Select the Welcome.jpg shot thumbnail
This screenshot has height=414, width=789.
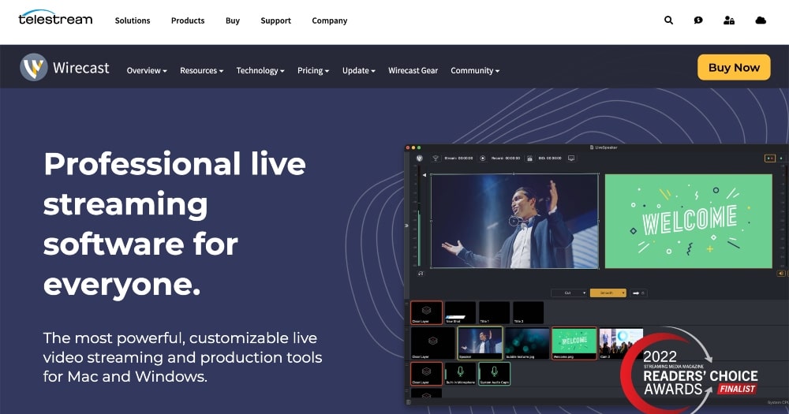pos(574,343)
